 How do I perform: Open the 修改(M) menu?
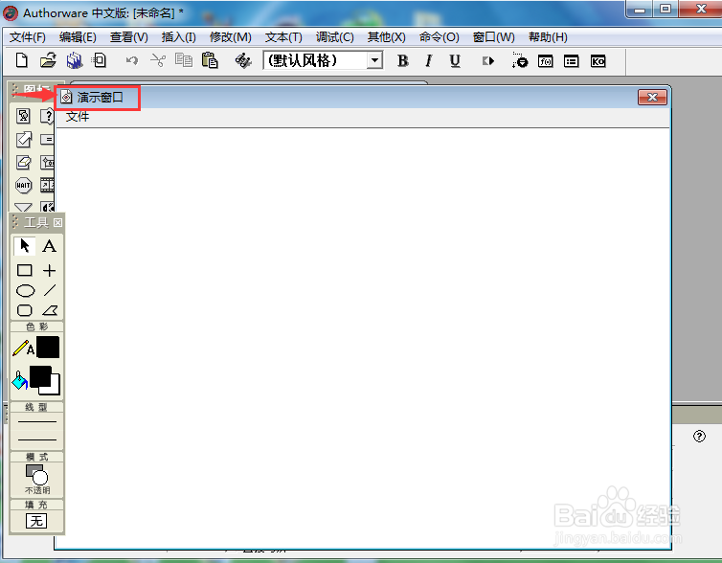pos(230,36)
